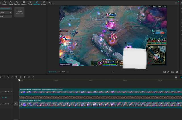Select the striped adjustment layer clip
Screen dimensions: 182x120
pyautogui.click(x=101, y=97)
